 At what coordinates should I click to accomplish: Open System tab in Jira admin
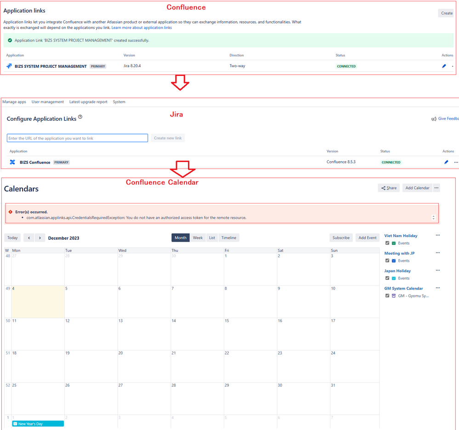click(119, 102)
